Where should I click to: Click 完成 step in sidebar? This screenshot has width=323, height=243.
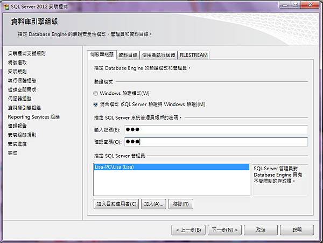(12, 153)
